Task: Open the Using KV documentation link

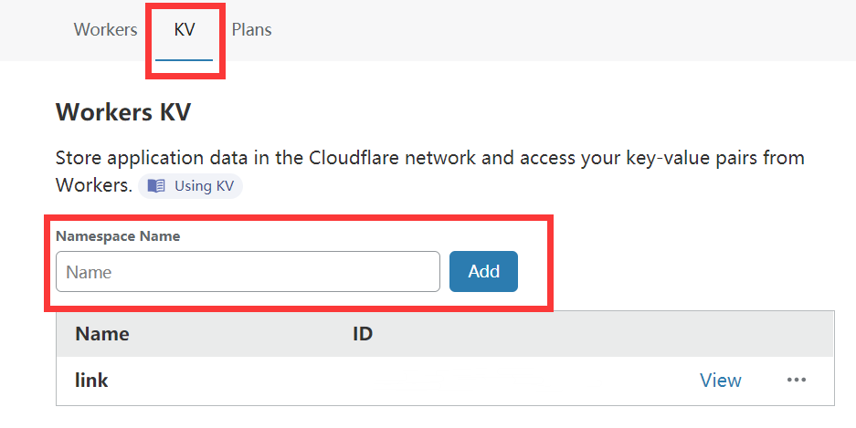Action: coord(191,186)
